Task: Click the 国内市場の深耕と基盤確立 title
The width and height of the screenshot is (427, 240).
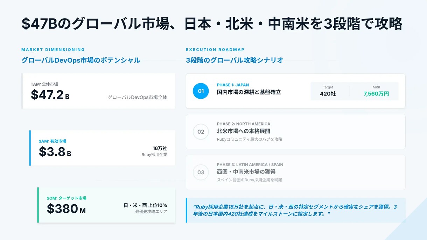Action: pos(249,92)
